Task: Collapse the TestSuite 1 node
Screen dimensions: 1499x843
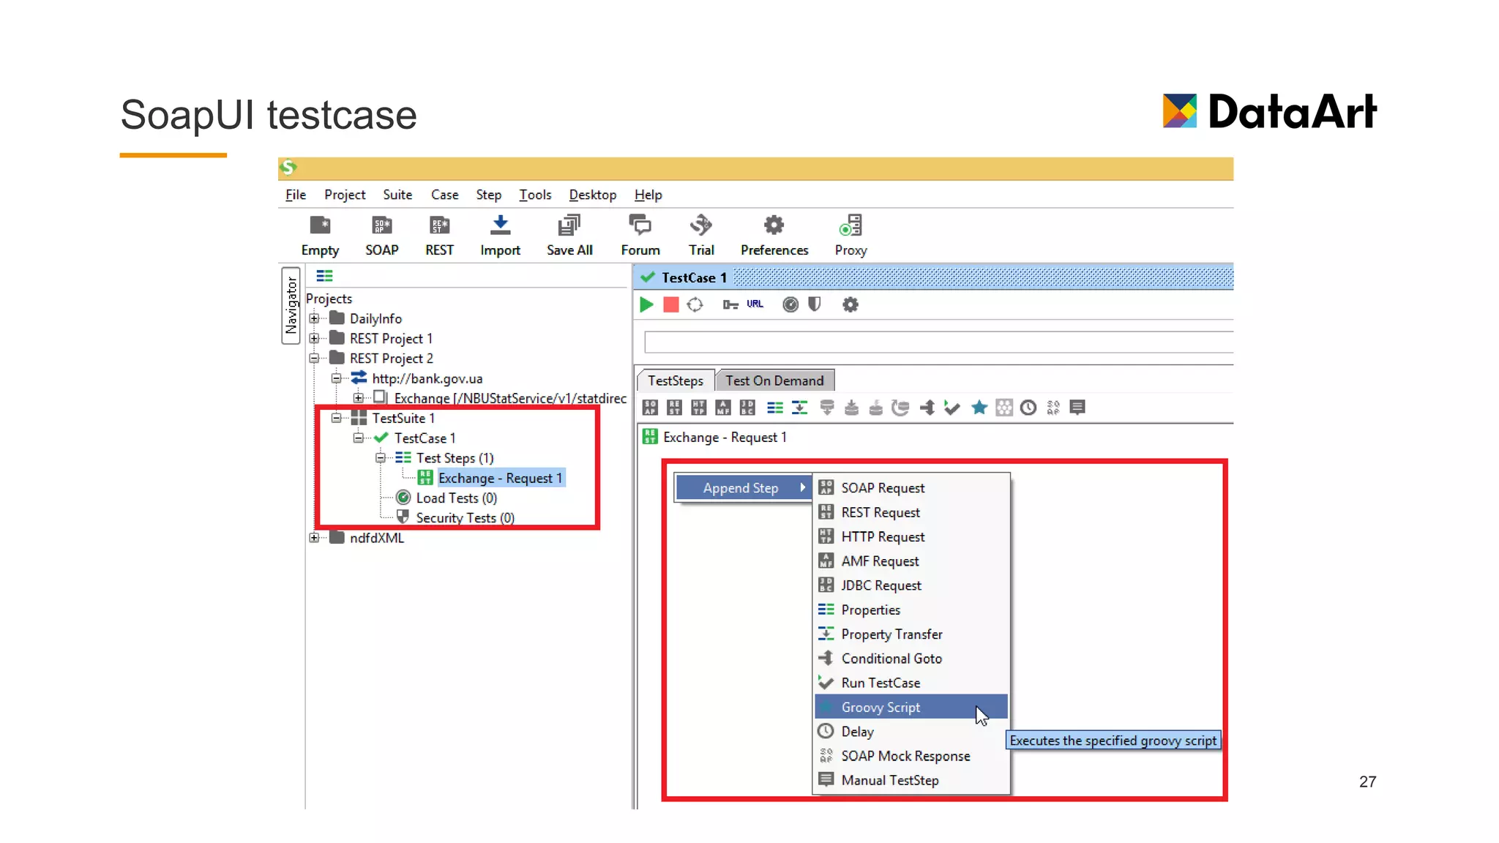Action: point(337,418)
